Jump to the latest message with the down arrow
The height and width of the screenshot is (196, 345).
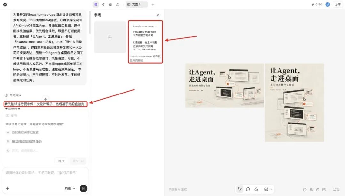tap(45, 99)
